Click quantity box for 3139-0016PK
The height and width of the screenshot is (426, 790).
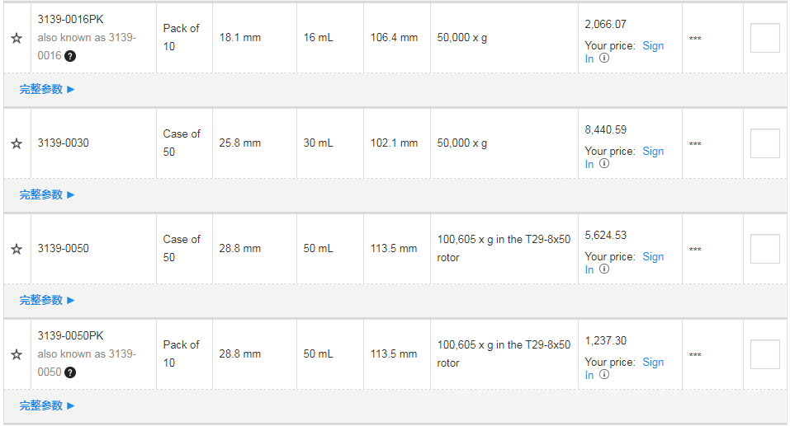pos(764,38)
